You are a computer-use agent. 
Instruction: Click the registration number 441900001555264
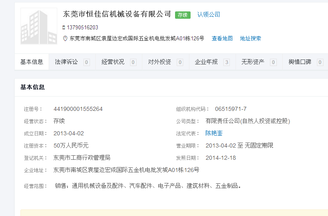pos(78,109)
